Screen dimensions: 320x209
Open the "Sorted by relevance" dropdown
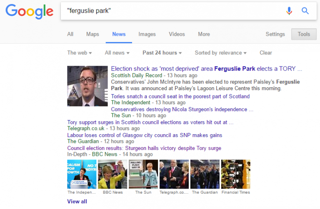220,53
